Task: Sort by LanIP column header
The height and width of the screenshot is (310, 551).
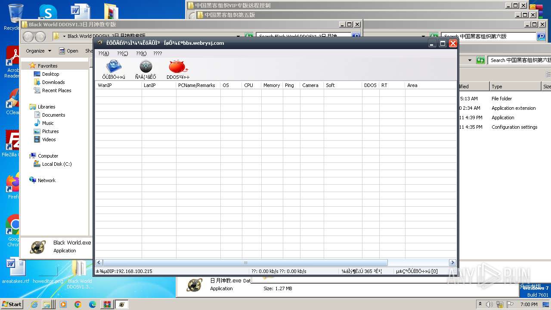Action: point(159,85)
